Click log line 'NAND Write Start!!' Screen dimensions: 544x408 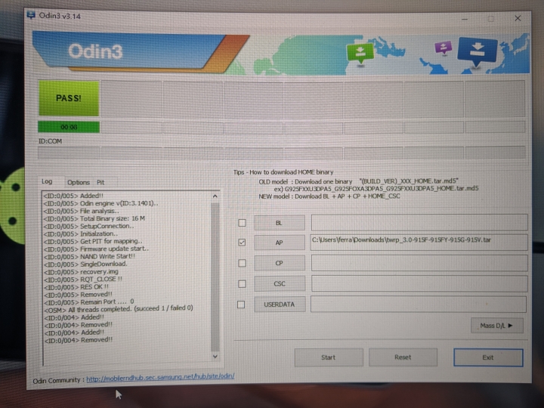point(89,256)
